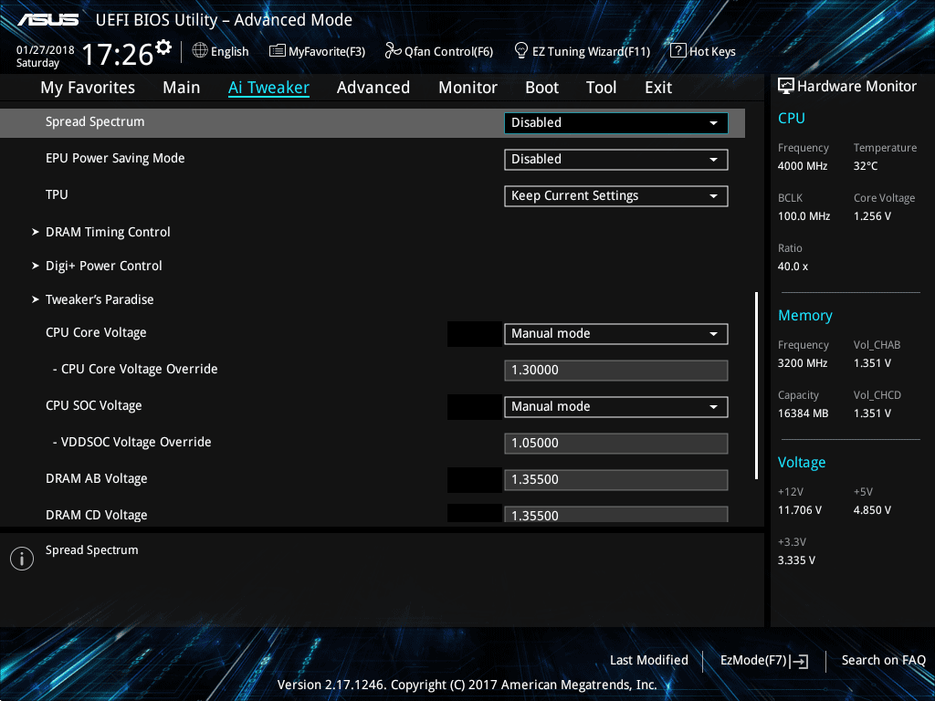This screenshot has height=701, width=935.
Task: Click the CPU Core Voltage Override field
Action: 616,371
